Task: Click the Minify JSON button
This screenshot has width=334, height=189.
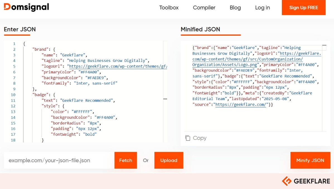Action: click(310, 160)
